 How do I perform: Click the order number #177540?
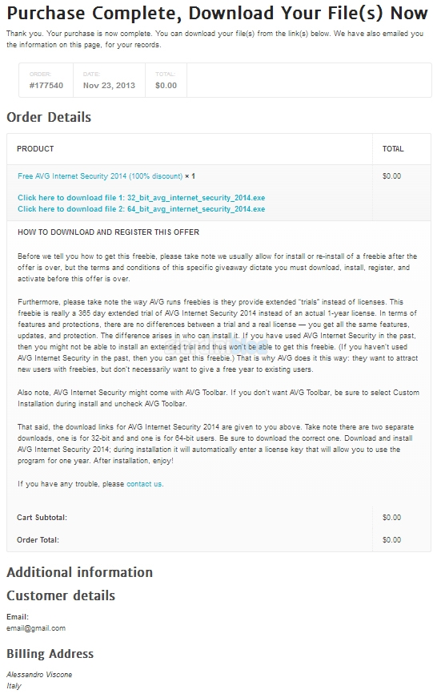click(46, 86)
